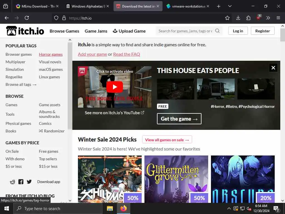Image resolution: width=285 pixels, height=214 pixels.
Task: Open Game Jams page
Action: 96,31
